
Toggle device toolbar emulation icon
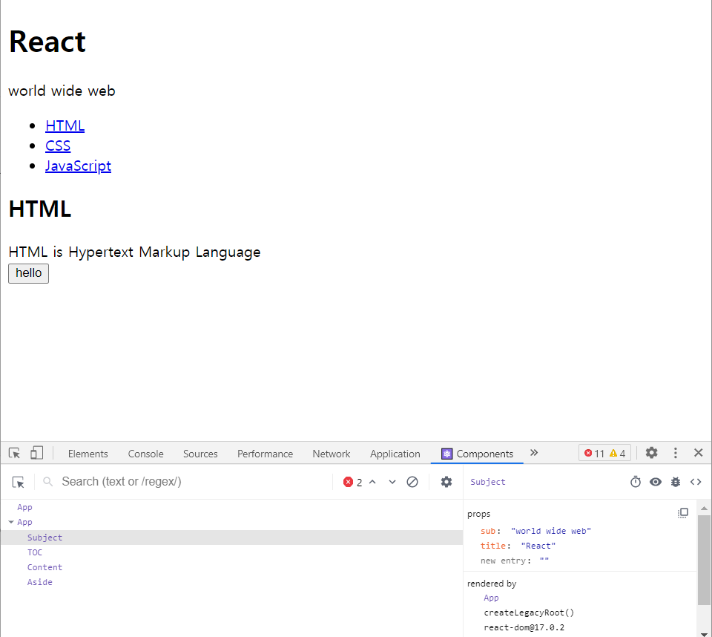36,454
